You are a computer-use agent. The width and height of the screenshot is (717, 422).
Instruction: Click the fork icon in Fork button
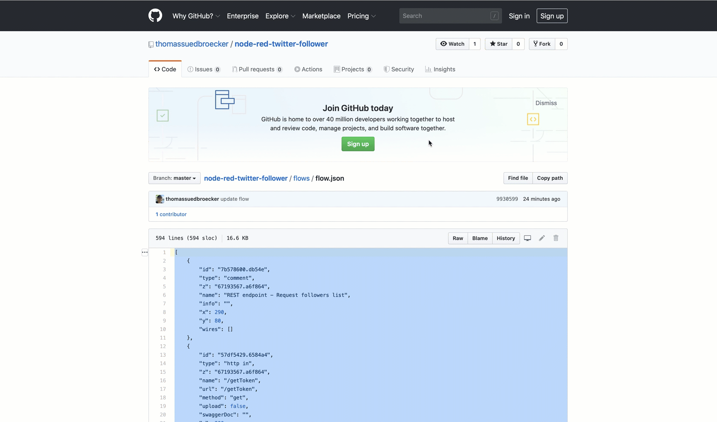535,44
